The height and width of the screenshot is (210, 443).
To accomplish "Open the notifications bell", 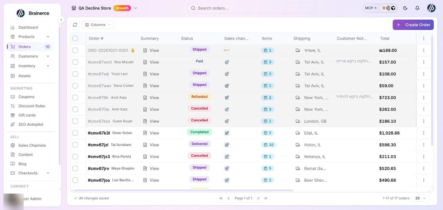I will [x=417, y=8].
